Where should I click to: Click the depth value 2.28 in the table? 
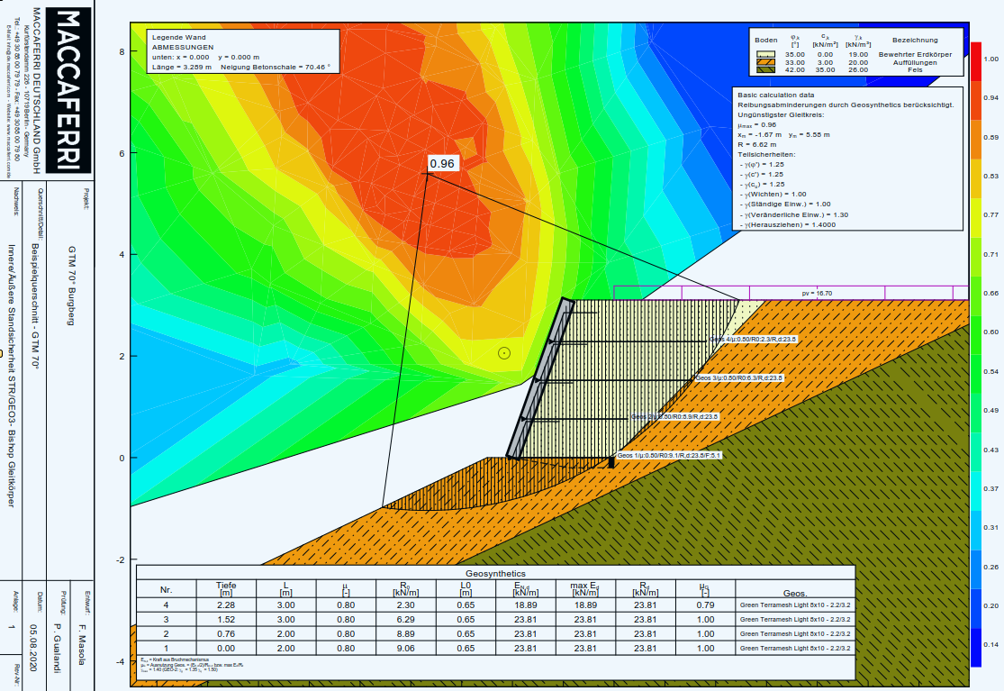click(x=226, y=605)
